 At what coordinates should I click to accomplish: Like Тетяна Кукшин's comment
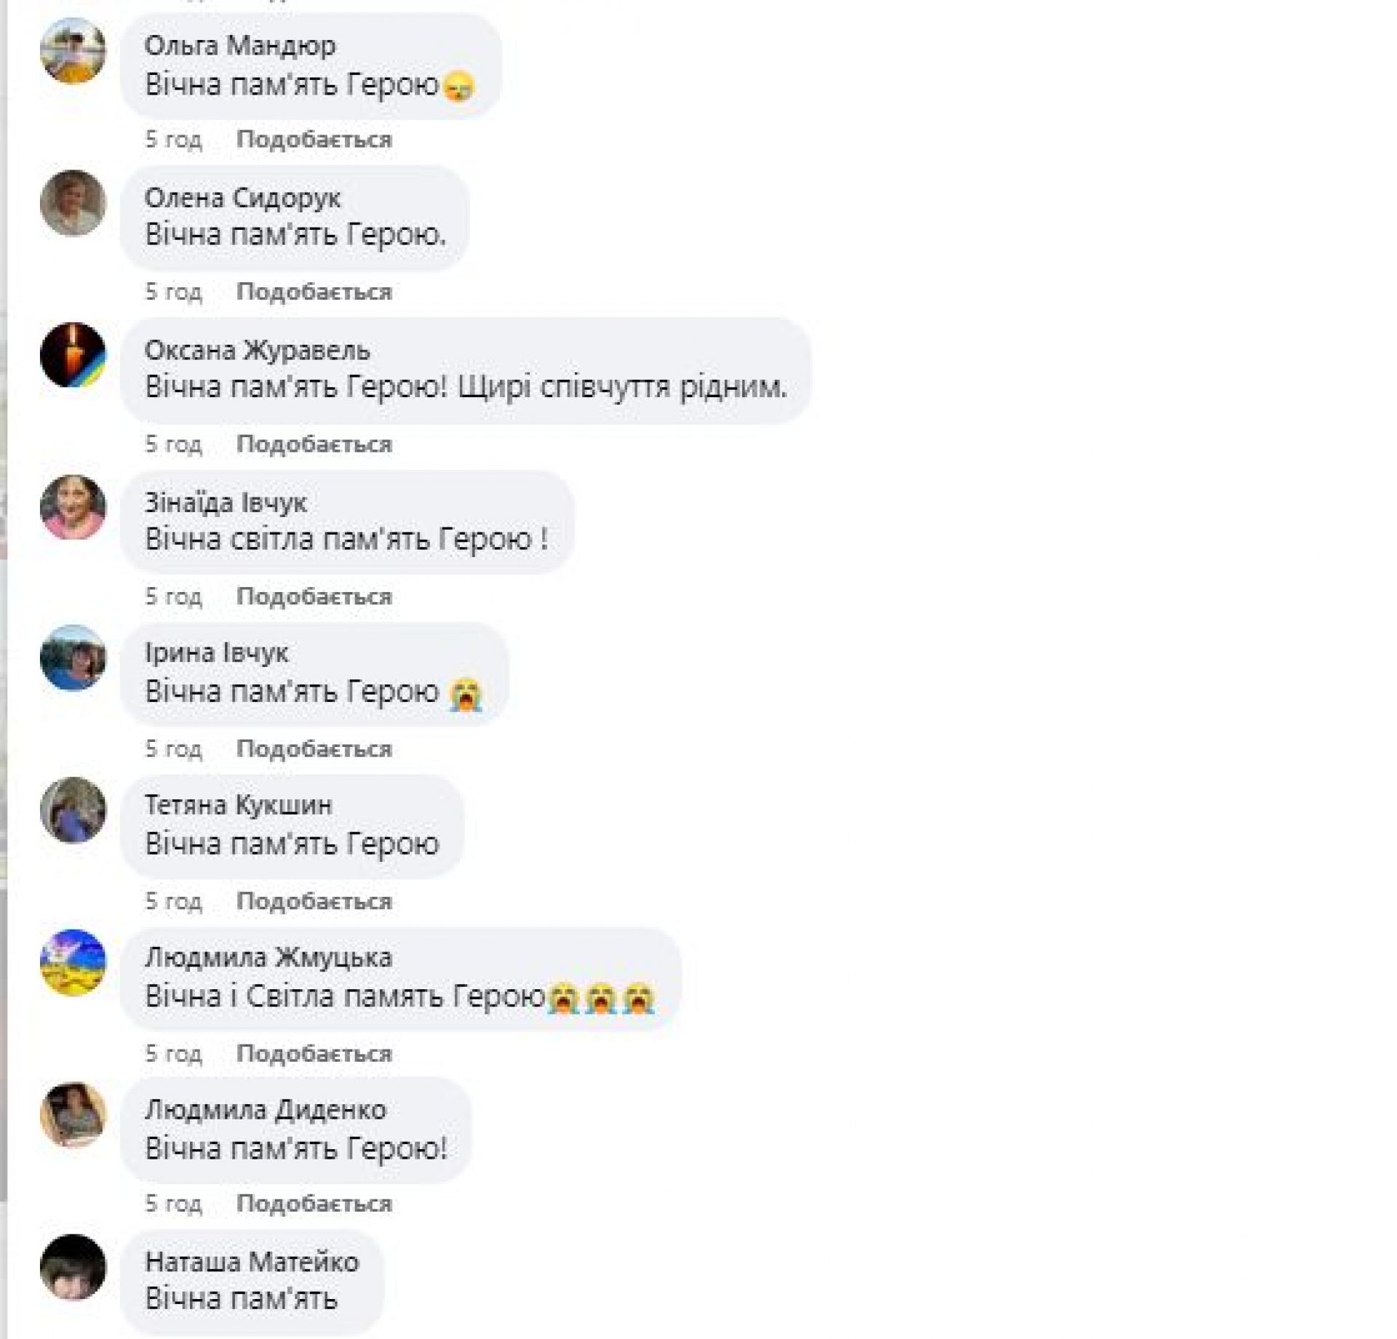[314, 901]
